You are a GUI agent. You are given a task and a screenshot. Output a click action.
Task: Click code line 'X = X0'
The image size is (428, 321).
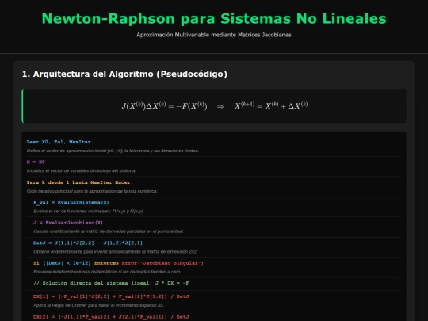click(x=36, y=162)
